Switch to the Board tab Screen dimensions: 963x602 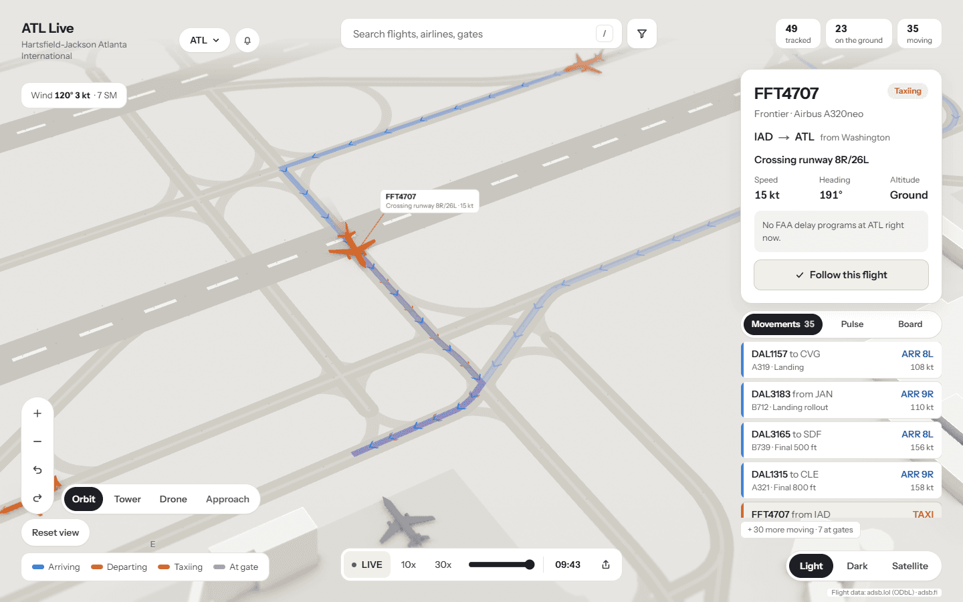click(x=909, y=324)
